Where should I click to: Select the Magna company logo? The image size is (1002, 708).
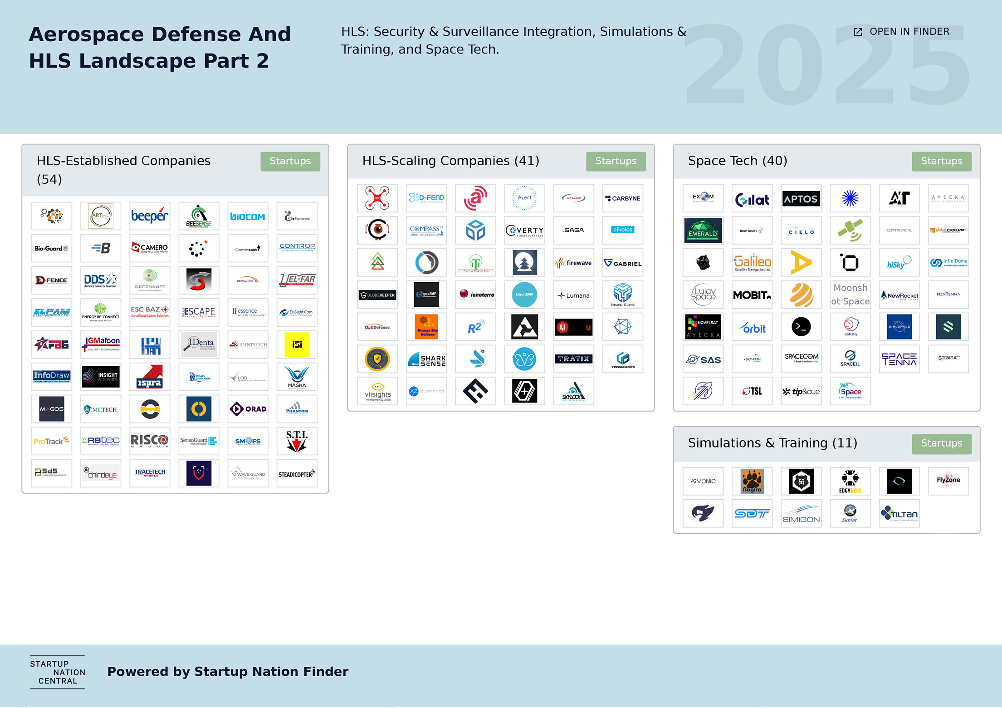297,377
